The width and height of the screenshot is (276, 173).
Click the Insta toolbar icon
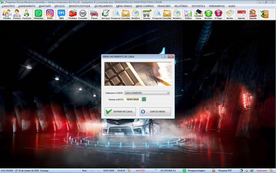50,14
